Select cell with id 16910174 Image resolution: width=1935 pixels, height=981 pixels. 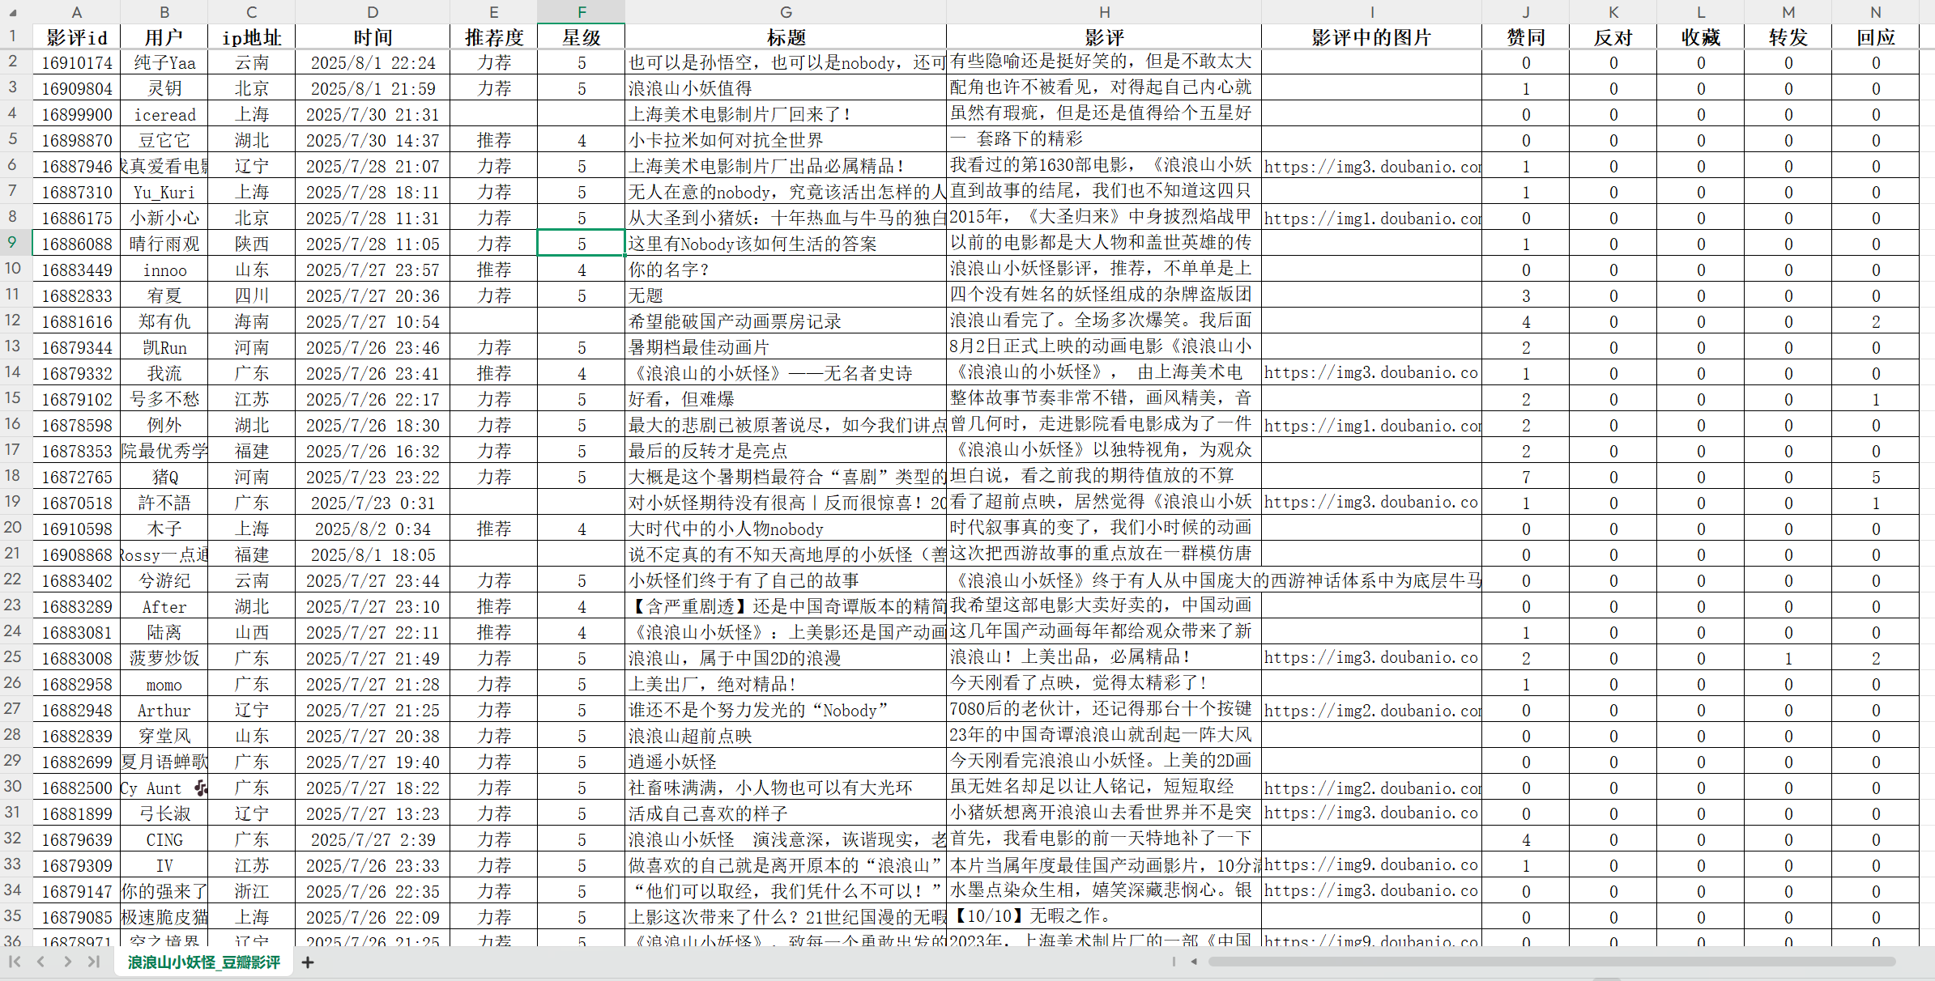tap(76, 62)
